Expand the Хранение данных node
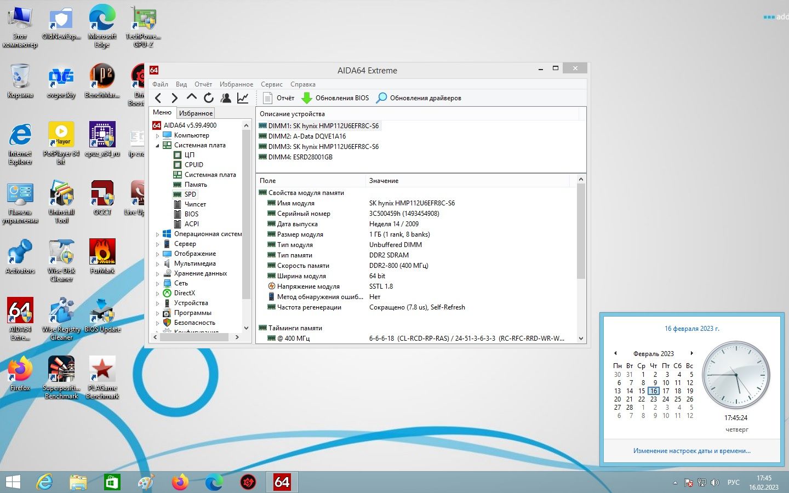The image size is (789, 493). point(157,273)
